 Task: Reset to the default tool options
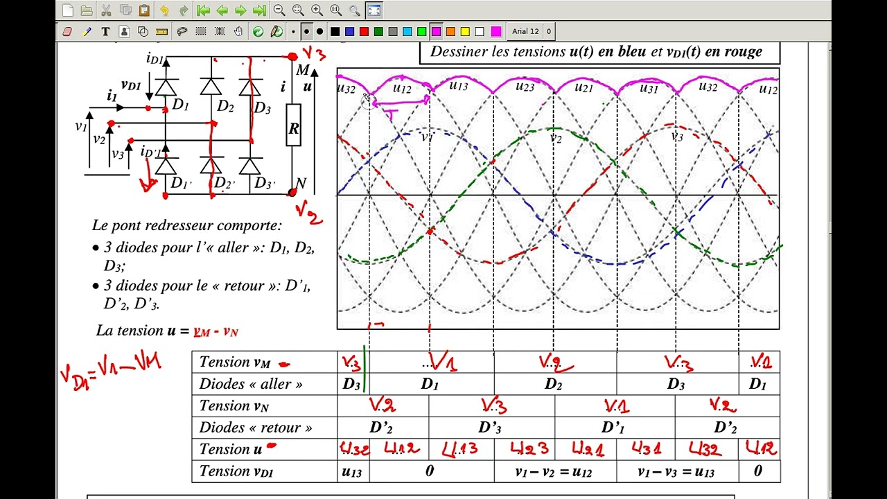[x=258, y=31]
